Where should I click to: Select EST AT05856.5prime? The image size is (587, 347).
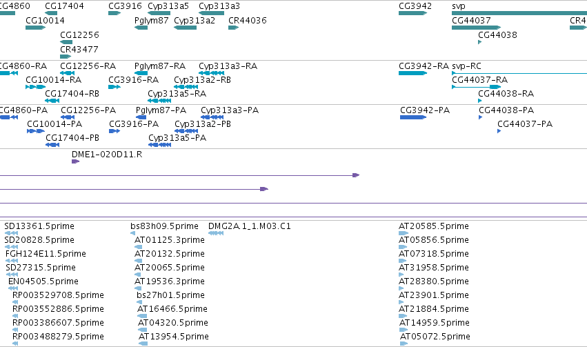pyautogui.click(x=403, y=247)
